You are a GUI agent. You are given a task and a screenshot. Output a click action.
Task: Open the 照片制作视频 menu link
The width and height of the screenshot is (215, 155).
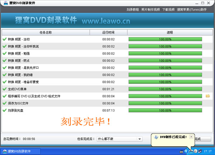click(150, 10)
